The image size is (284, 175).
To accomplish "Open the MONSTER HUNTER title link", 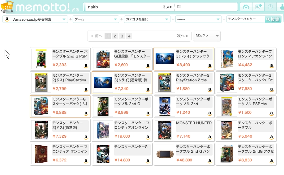I will pyautogui.click(x=194, y=123).
